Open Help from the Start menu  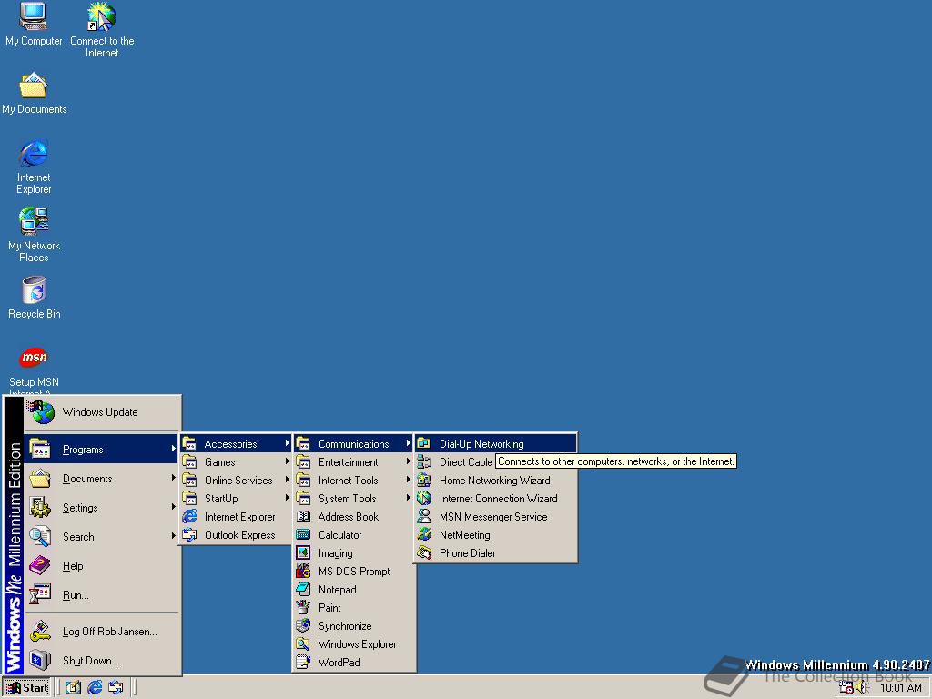[x=102, y=565]
